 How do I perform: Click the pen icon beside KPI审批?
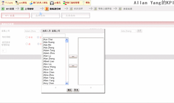[17, 3]
